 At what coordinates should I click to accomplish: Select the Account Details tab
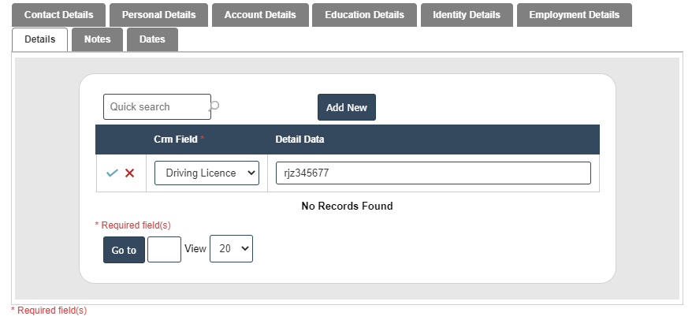point(260,15)
